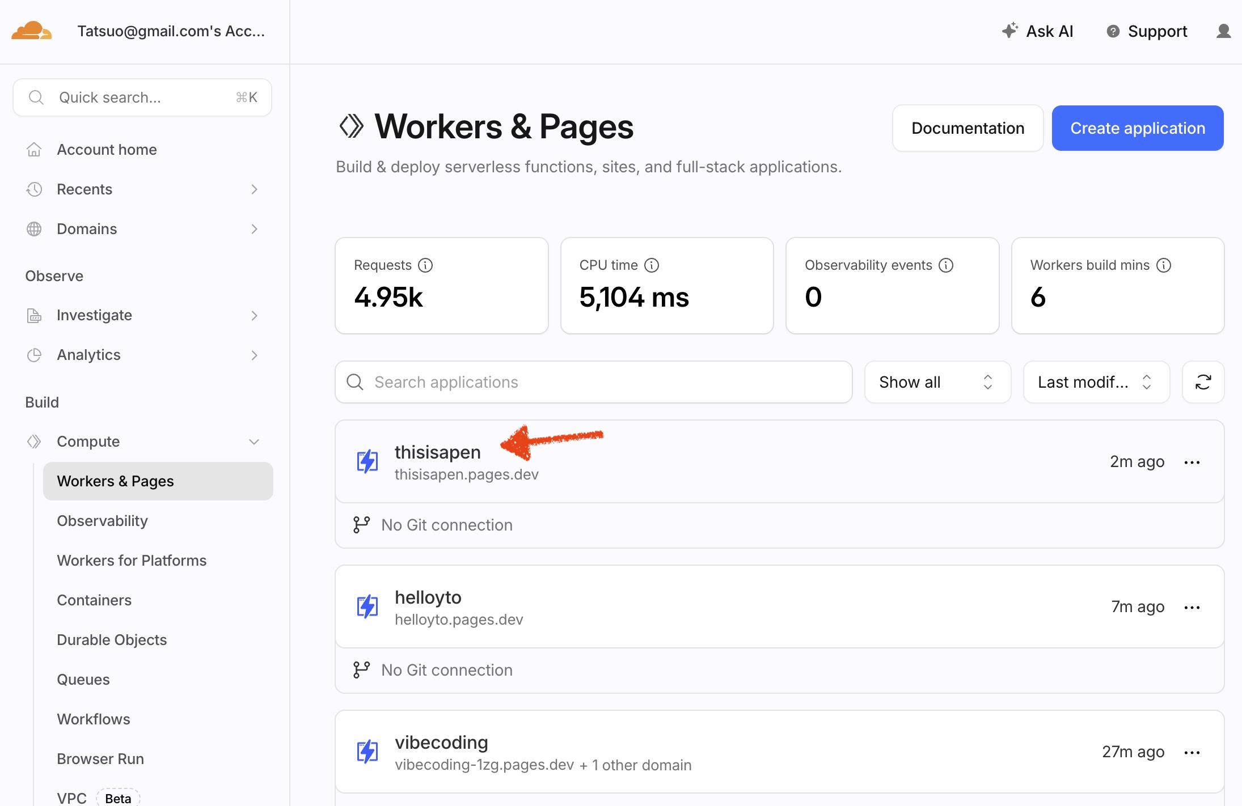The image size is (1242, 806).
Task: Click the helloyto Pages lightning icon
Action: point(367,606)
